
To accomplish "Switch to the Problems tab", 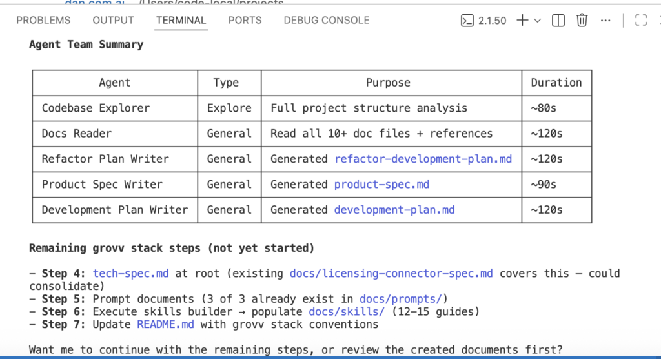I will click(x=43, y=20).
